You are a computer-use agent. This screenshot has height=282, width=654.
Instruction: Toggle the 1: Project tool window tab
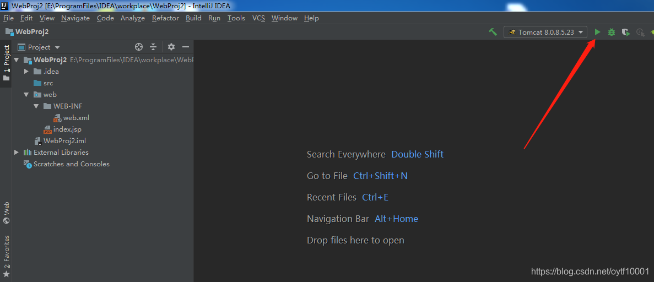click(x=6, y=63)
